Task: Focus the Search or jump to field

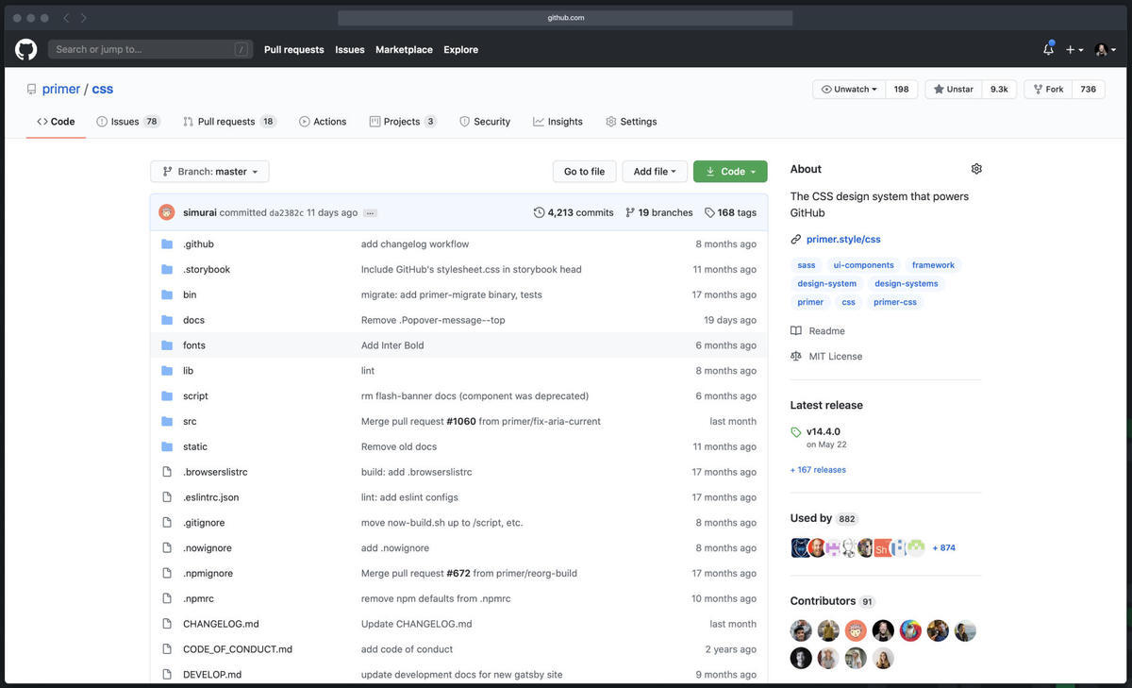Action: (151, 49)
